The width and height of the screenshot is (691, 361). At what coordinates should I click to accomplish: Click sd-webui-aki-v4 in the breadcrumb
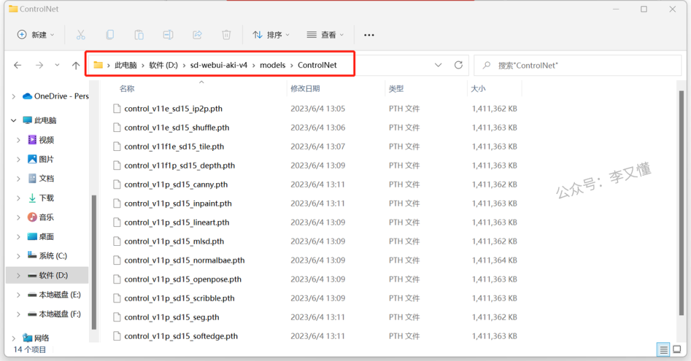tap(219, 65)
